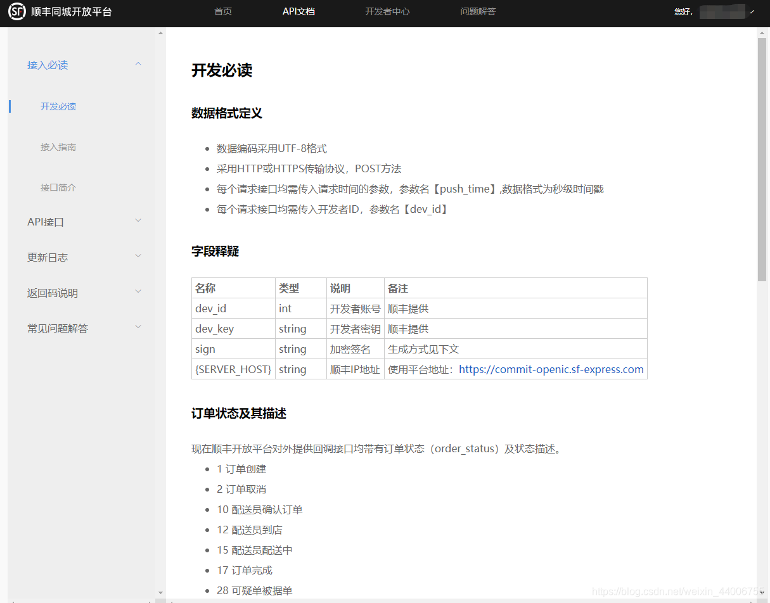Viewport: 770px width, 603px height.
Task: Click list item 数据编码采用UTF-8格式
Action: point(272,149)
